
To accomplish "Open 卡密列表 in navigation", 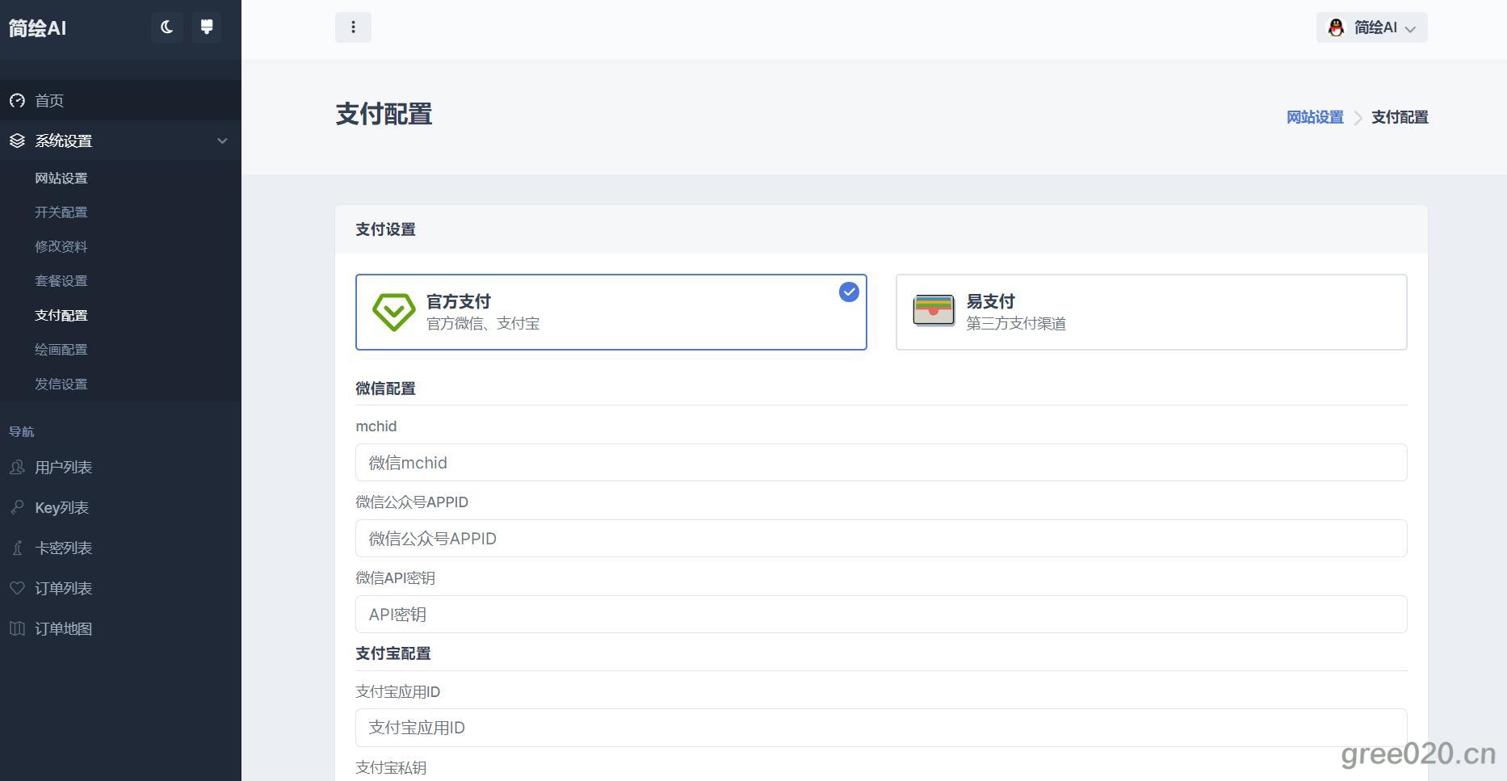I will click(64, 548).
